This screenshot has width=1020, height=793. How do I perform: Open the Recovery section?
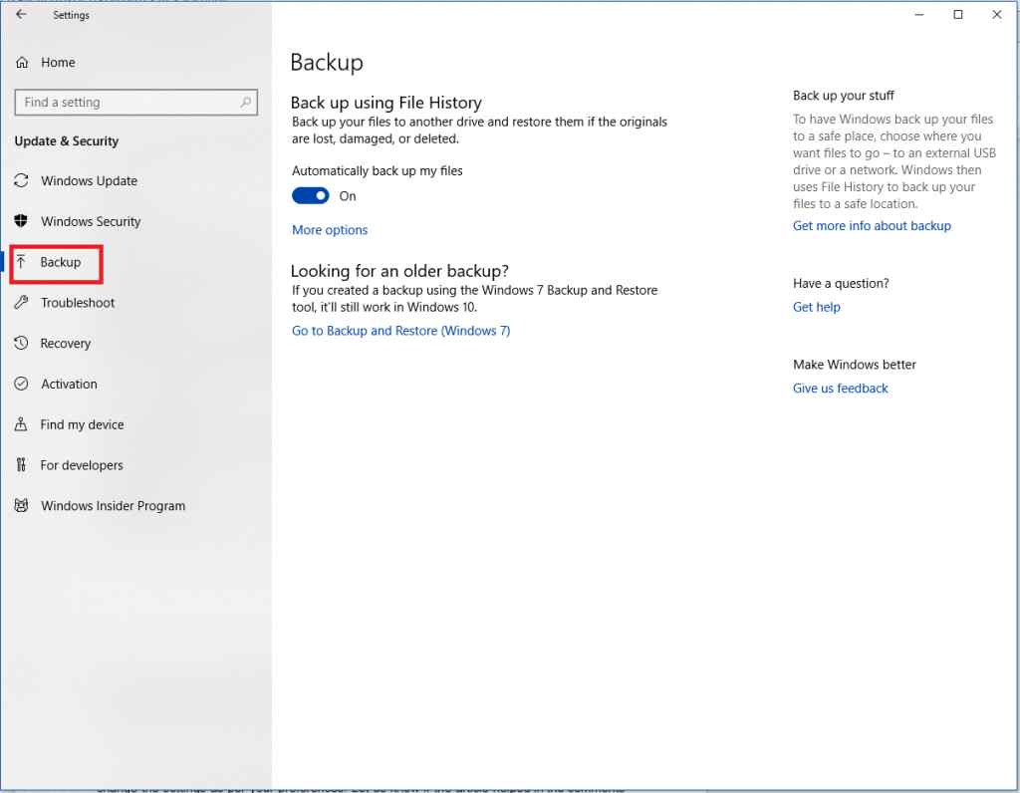pyautogui.click(x=65, y=344)
